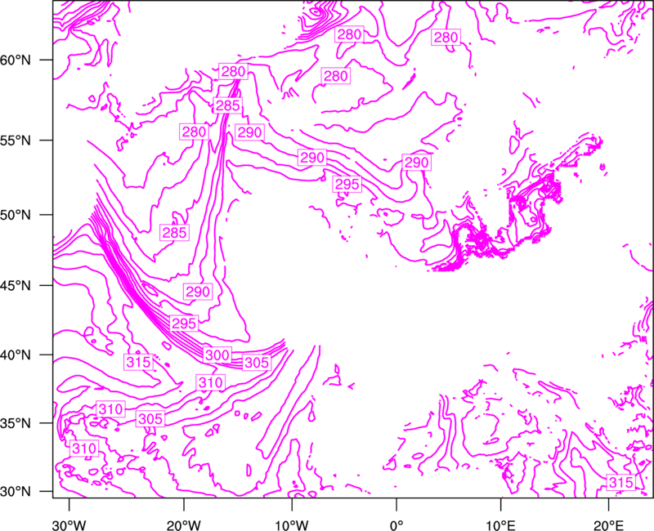Select the 10°W longitude axis label
Screen dimensions: 654x531
(292, 524)
